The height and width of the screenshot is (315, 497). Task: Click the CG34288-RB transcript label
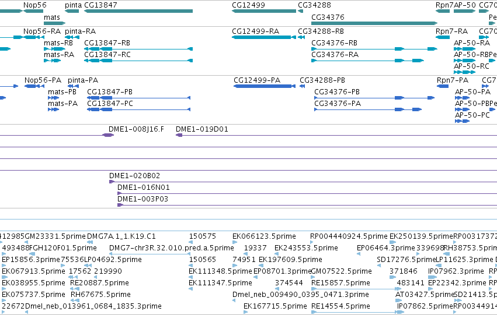point(321,31)
